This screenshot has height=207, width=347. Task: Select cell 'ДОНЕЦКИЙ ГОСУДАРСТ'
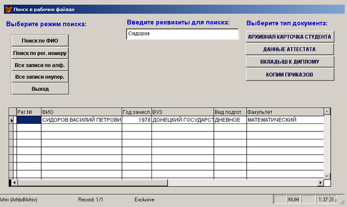click(183, 120)
